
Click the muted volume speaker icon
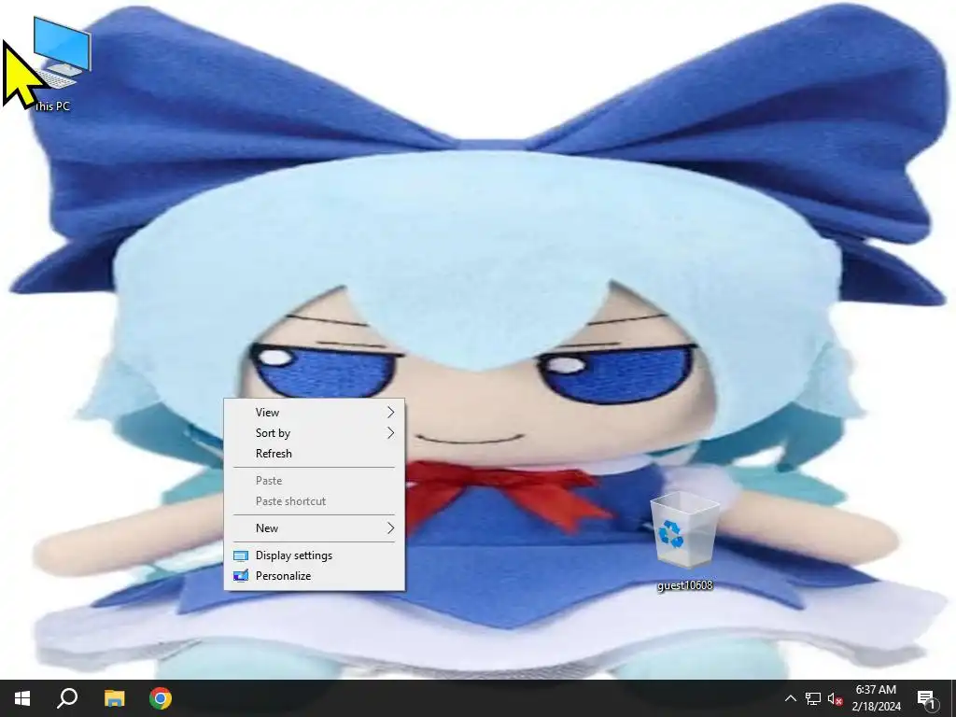835,698
